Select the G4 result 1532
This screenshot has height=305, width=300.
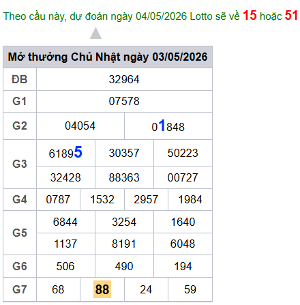pos(102,200)
